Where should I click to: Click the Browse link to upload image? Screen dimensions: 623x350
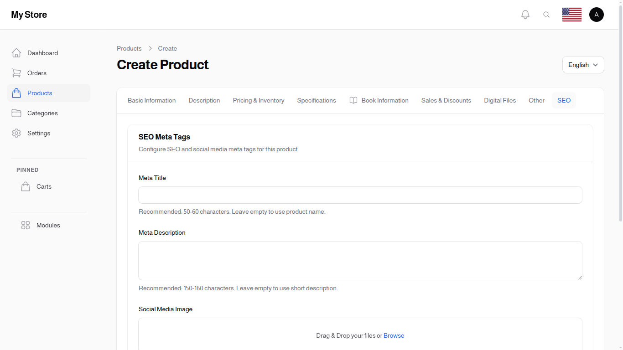(x=394, y=335)
